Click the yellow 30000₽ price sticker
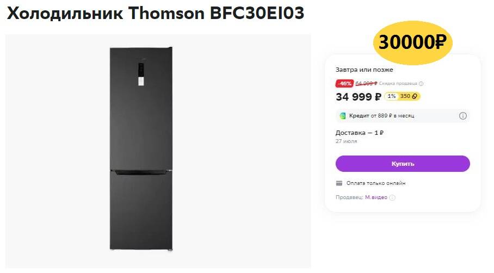This screenshot has width=494, height=273. pos(412,41)
